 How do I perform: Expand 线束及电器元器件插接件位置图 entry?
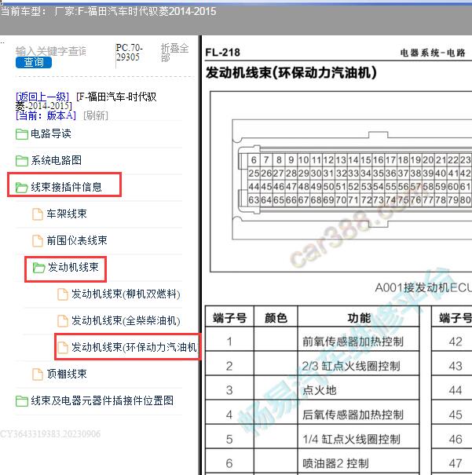(x=102, y=400)
